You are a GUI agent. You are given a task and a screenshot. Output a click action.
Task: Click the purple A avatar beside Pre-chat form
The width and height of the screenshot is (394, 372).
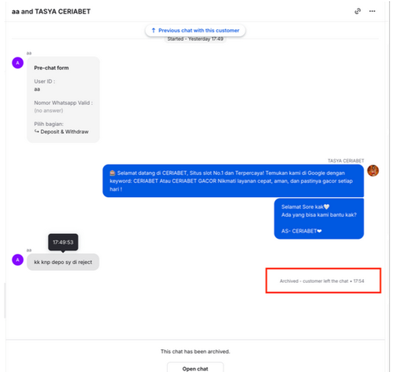[x=17, y=63]
